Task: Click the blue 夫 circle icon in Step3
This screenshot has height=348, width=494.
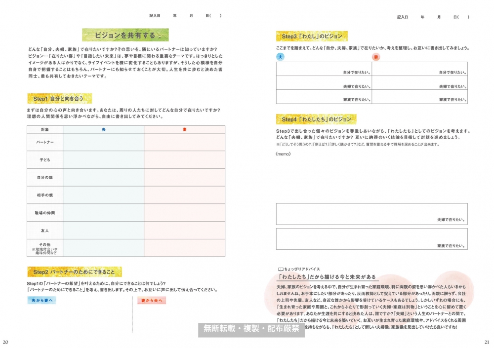Action: click(280, 57)
